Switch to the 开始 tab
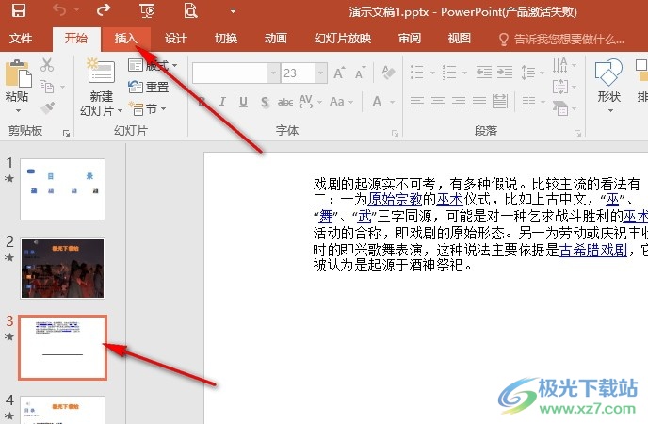Viewport: 648px width, 424px height. [76, 39]
